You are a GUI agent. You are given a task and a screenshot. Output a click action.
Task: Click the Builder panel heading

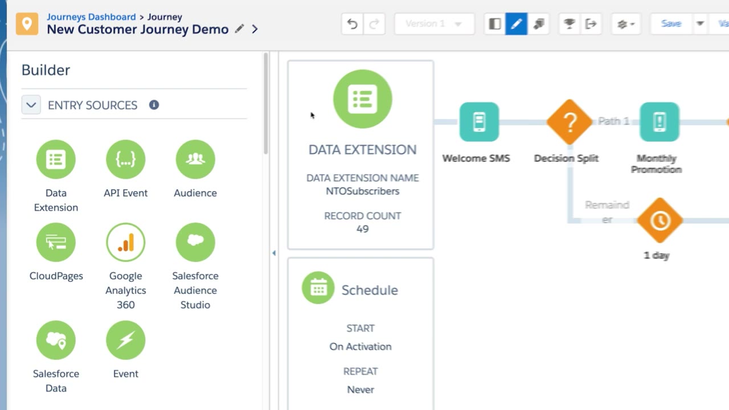[46, 70]
